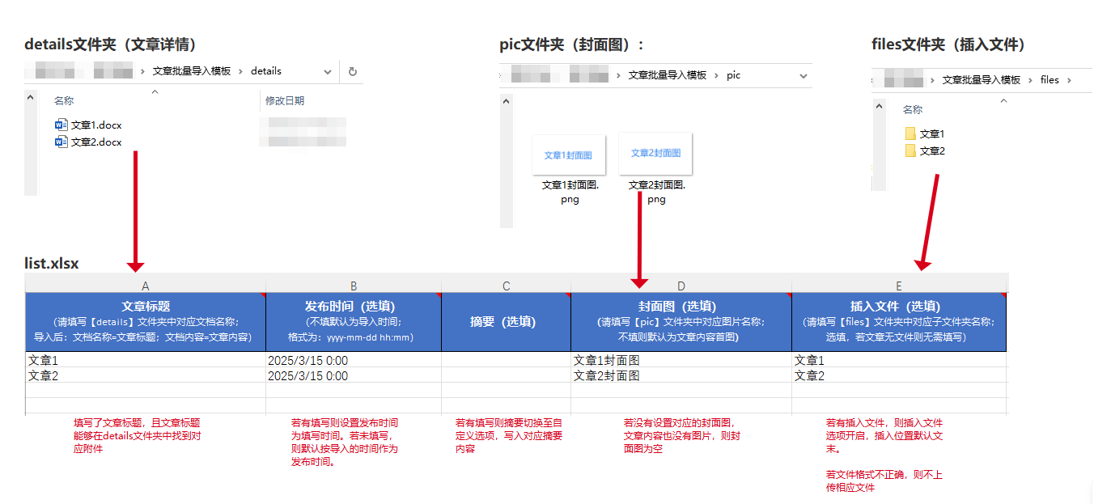Screen dimensions: 1094x504
Task: Click the Word icon of 文章1.docx
Action: (61, 125)
